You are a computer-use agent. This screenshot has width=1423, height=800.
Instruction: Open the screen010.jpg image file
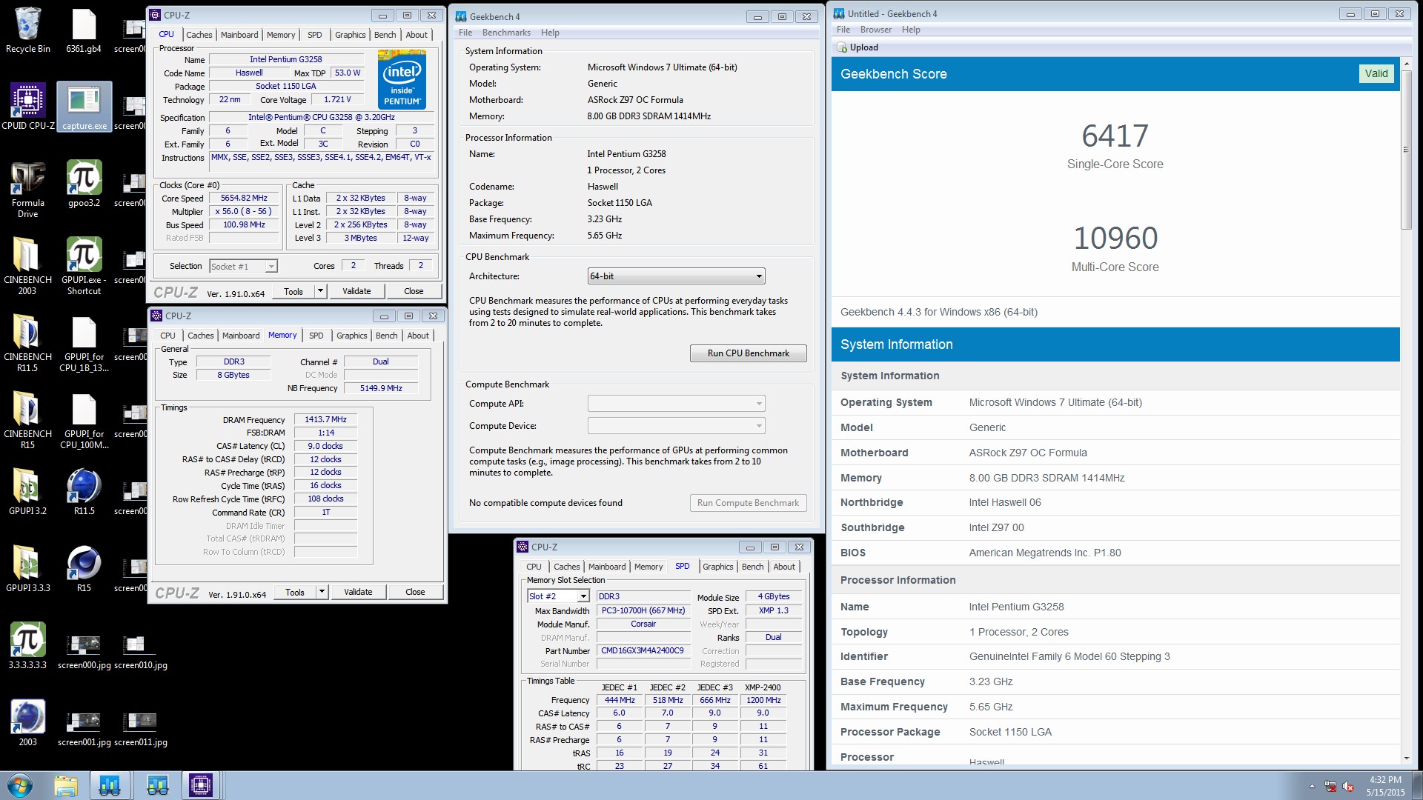point(140,652)
